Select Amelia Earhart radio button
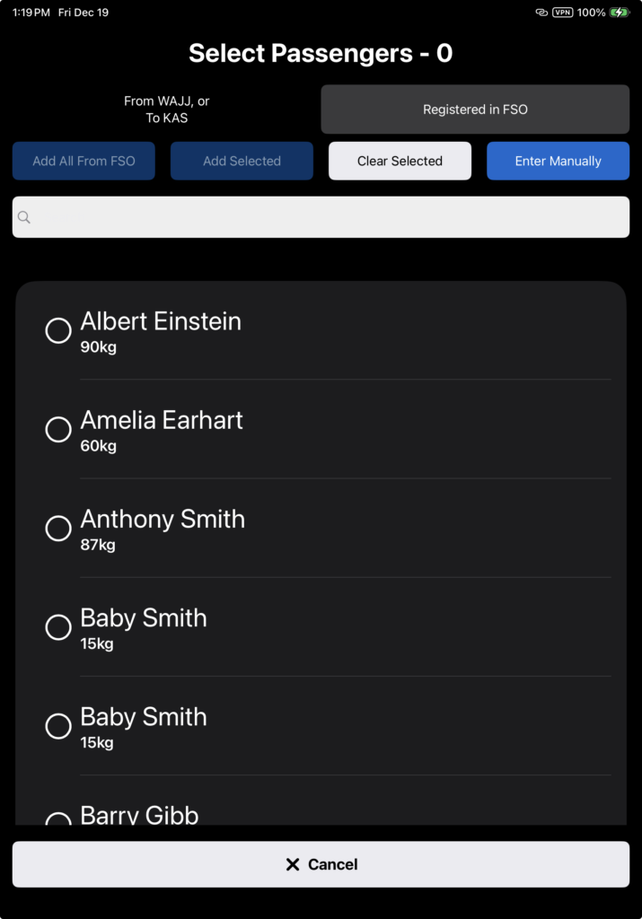This screenshot has width=642, height=919. pos(58,429)
